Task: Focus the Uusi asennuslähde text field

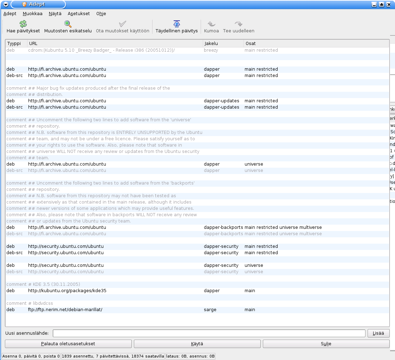Action: click(x=209, y=333)
